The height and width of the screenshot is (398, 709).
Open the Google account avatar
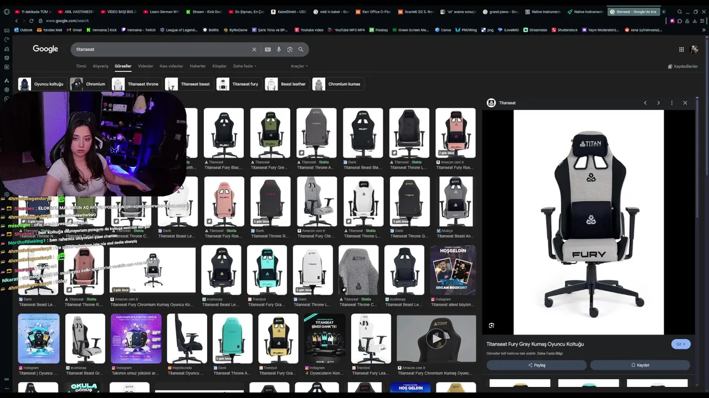[x=695, y=49]
